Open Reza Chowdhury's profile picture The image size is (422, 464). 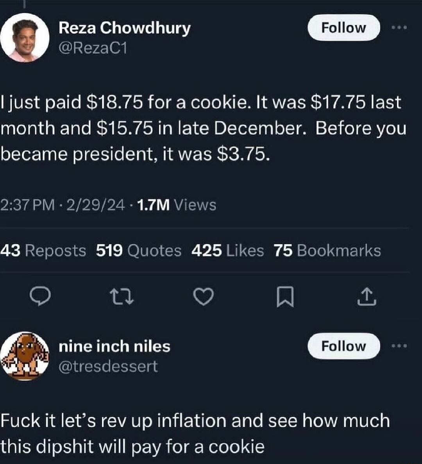click(25, 38)
